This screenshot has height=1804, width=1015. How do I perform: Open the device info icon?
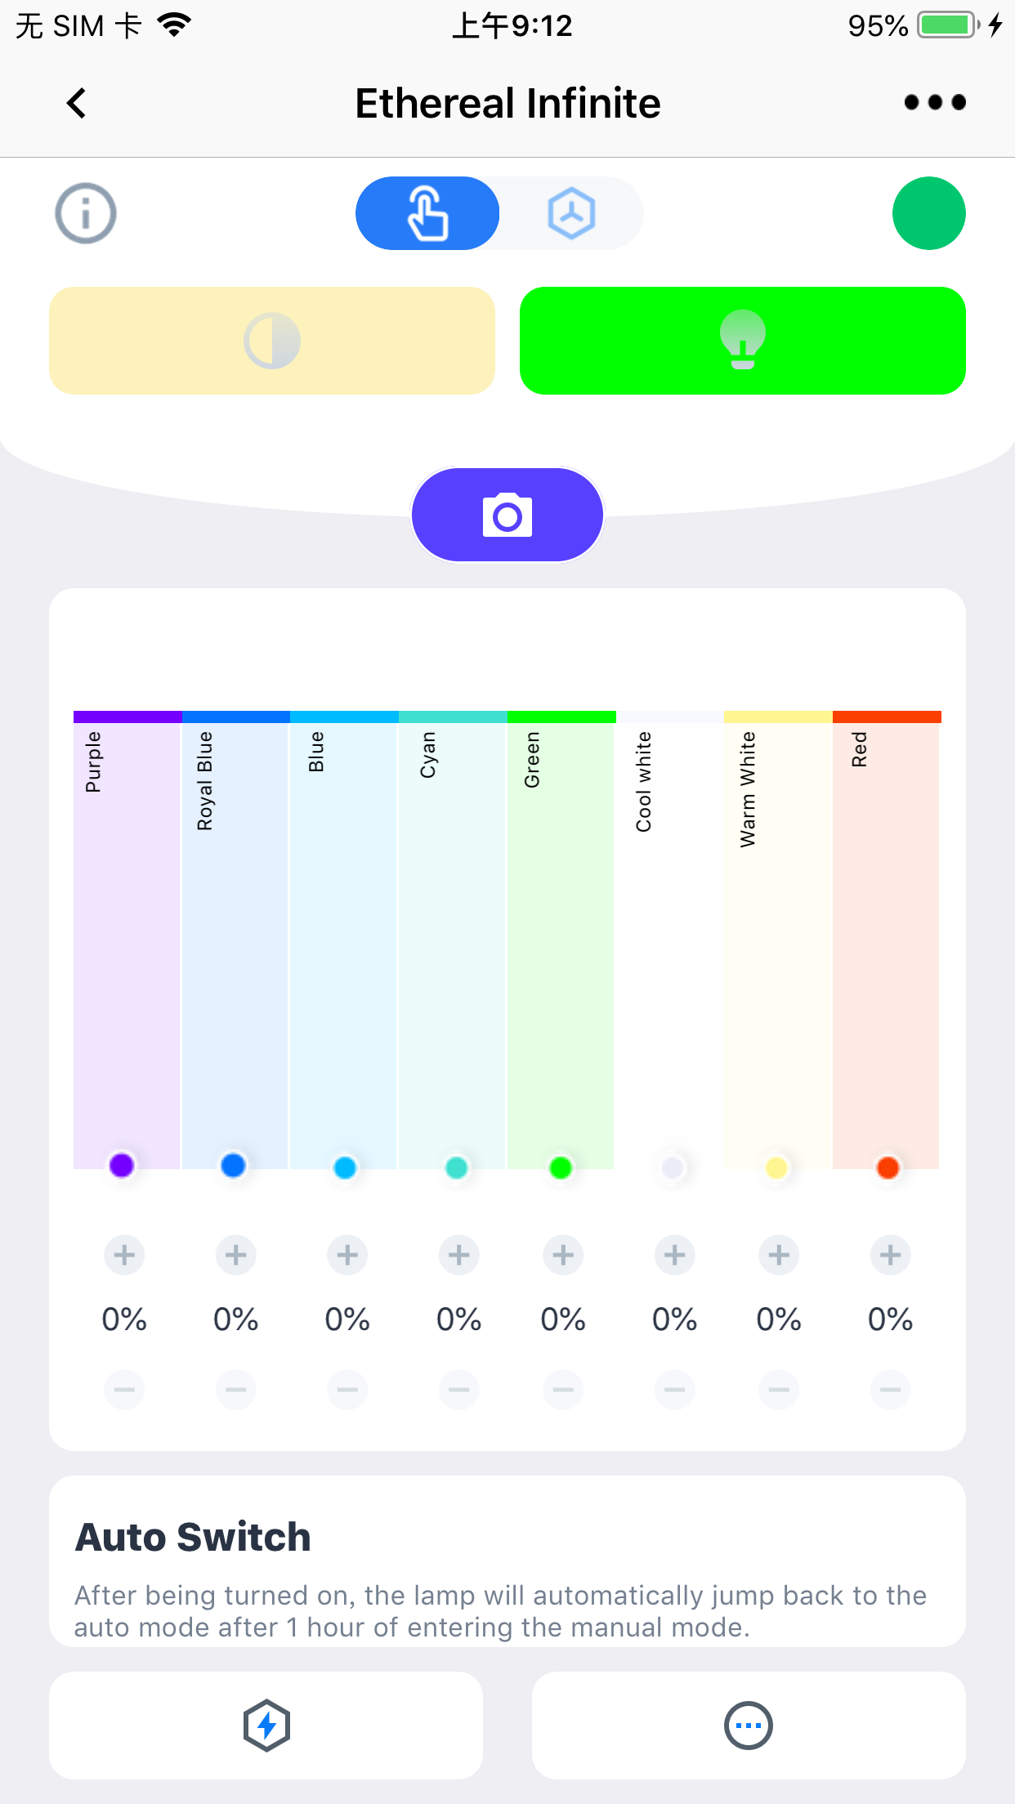tap(84, 212)
